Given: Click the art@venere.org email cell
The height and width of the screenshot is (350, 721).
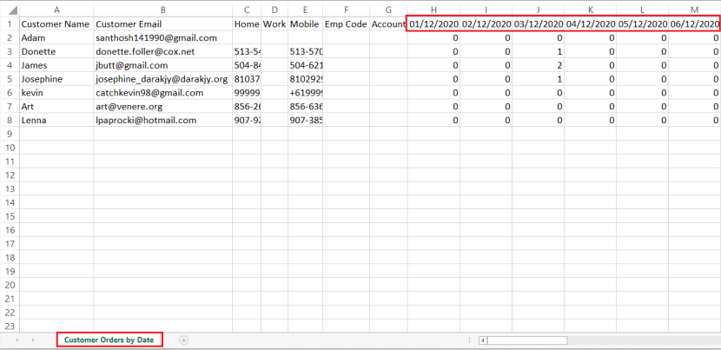Looking at the screenshot, I should point(162,107).
